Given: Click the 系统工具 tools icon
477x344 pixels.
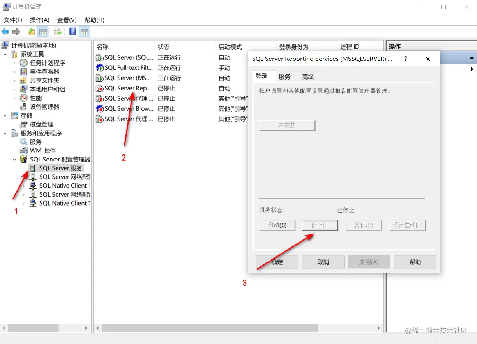Looking at the screenshot, I should pos(14,54).
